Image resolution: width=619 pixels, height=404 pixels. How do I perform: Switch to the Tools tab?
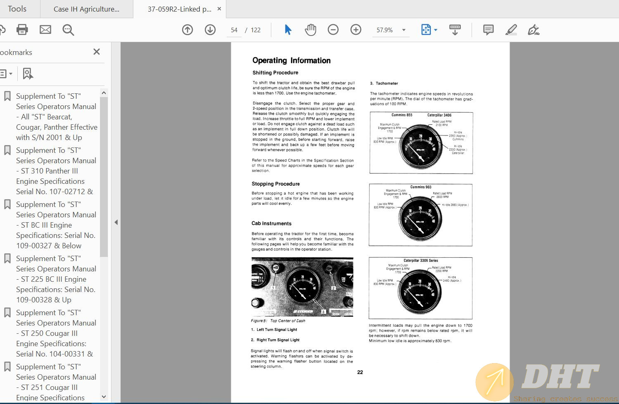(x=17, y=9)
